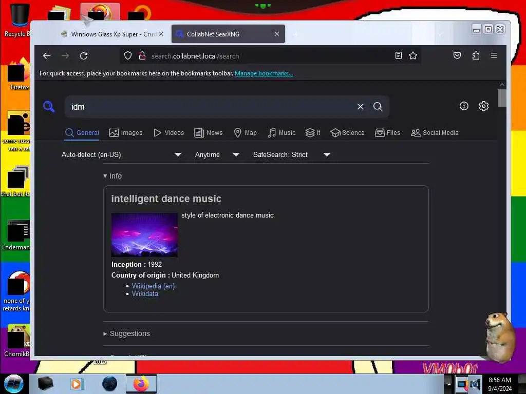The width and height of the screenshot is (526, 394).
Task: Click the page vertical scrollbar thumb
Action: [501, 98]
